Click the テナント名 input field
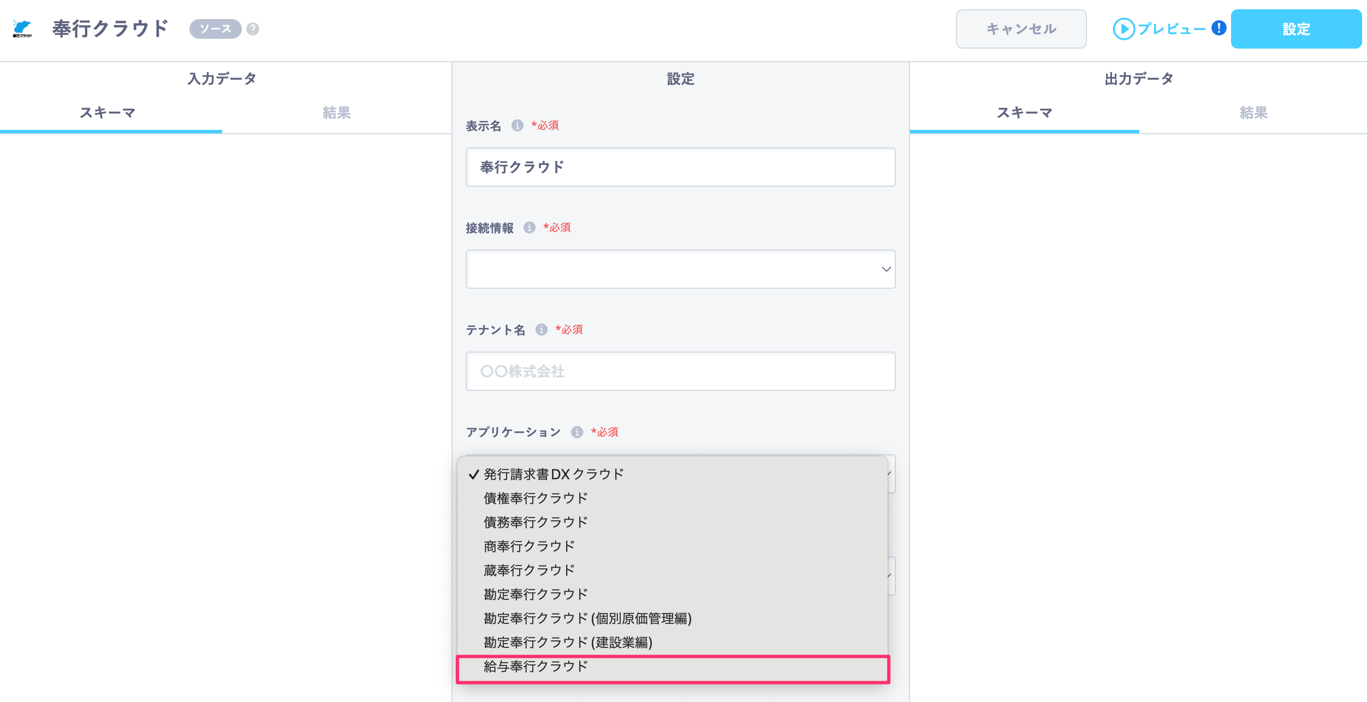The height and width of the screenshot is (702, 1367). point(680,371)
